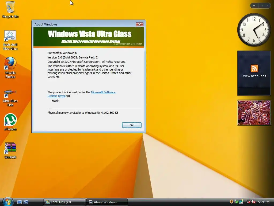The height and width of the screenshot is (206, 274).
Task: Click the Windows Vista Ultra Glass banner
Action: 89,37
